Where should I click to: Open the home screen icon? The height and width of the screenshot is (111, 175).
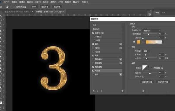pos(1,7)
